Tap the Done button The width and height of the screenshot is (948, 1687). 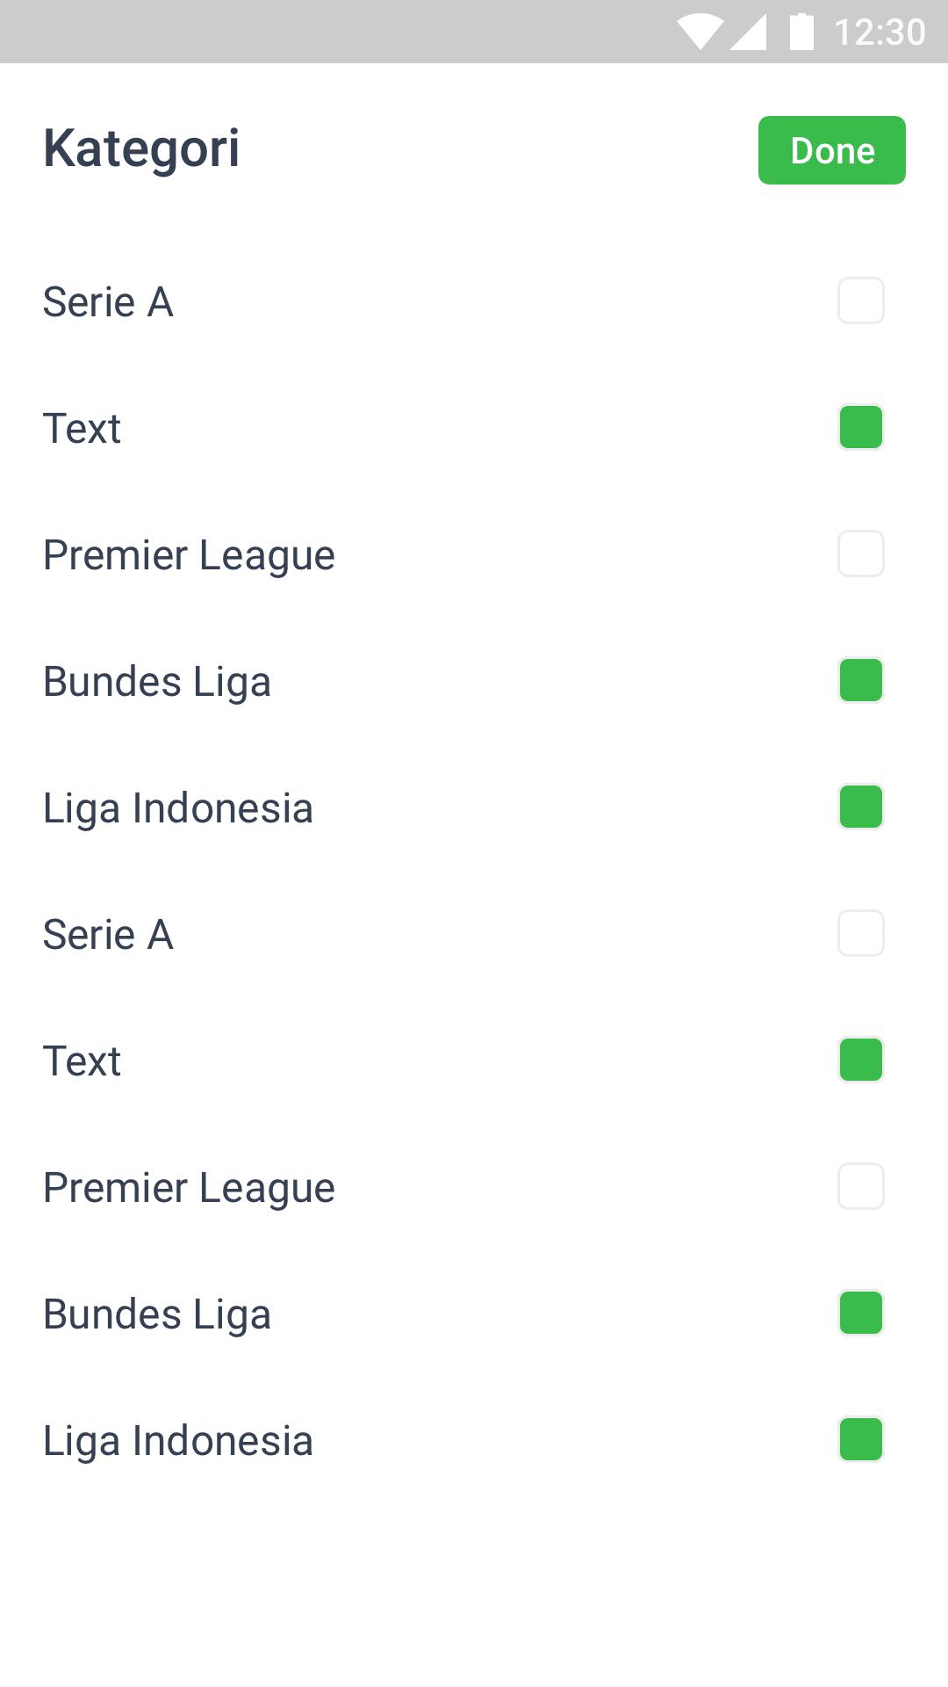pos(831,150)
